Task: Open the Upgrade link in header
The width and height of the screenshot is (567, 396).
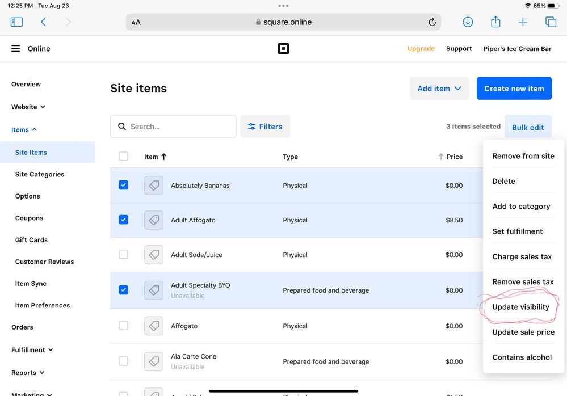Action: (421, 49)
